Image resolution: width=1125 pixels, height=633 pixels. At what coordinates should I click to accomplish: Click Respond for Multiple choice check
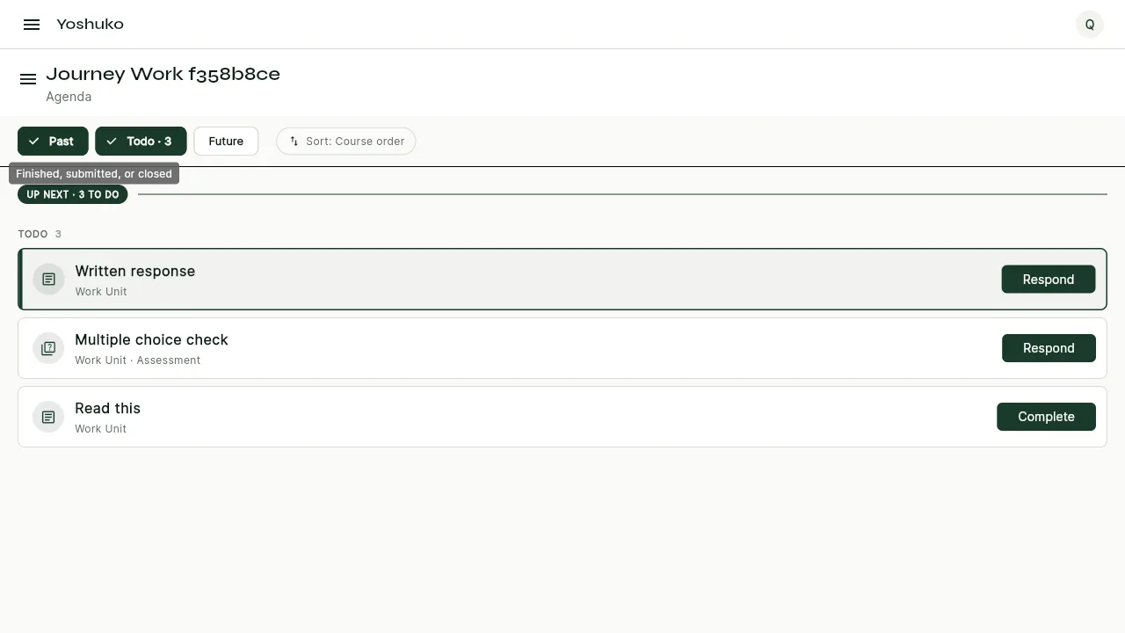coord(1049,348)
